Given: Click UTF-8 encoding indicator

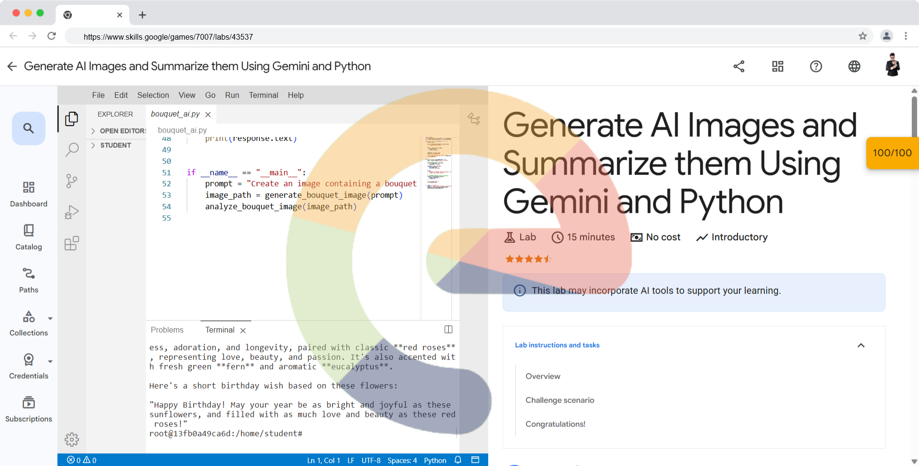Looking at the screenshot, I should 371,460.
